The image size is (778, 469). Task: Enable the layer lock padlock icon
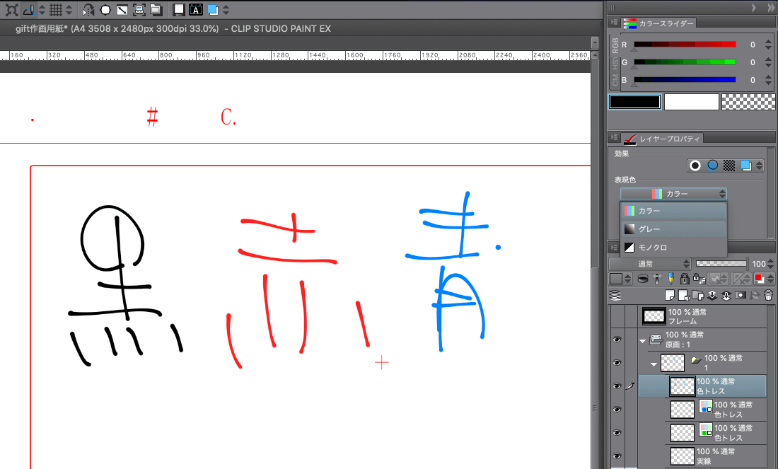point(684,279)
